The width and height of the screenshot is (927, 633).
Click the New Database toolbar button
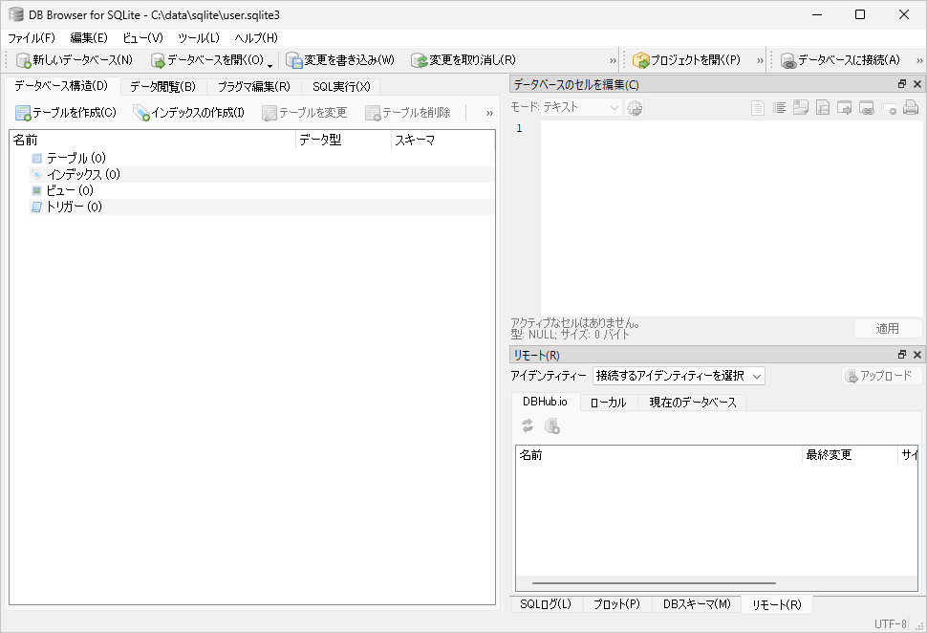(x=75, y=59)
